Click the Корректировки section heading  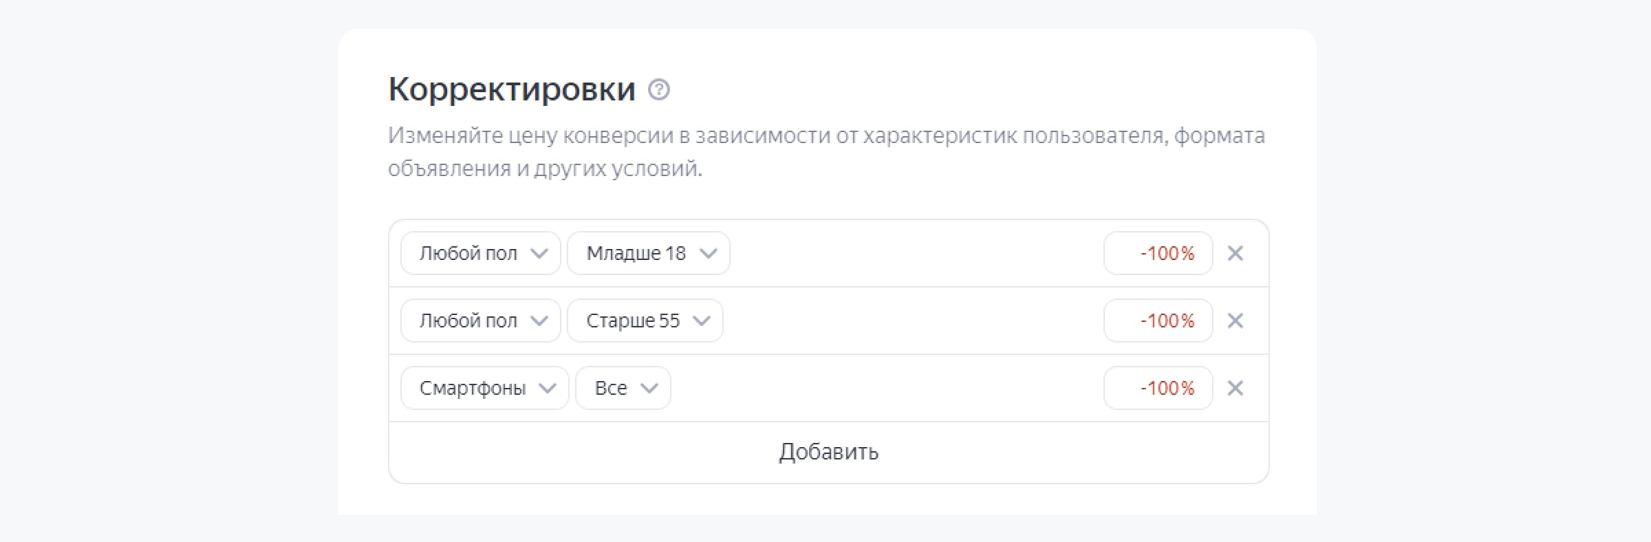[x=511, y=89]
